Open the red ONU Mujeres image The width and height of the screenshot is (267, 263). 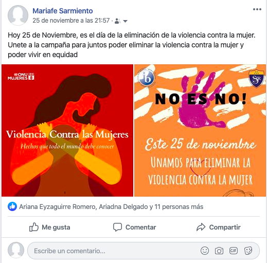67,130
